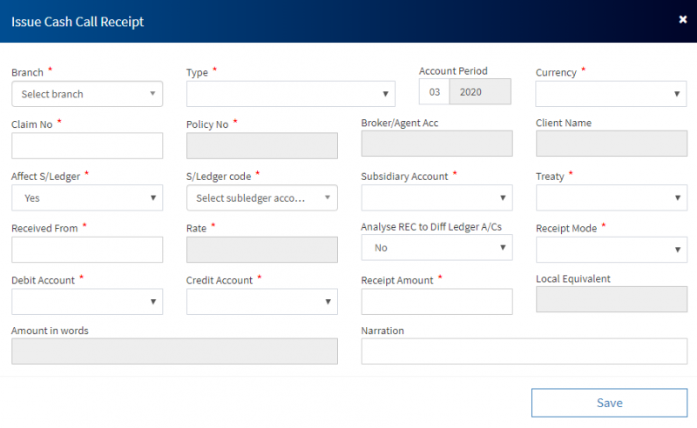This screenshot has width=697, height=428.
Task: Open the Currency dropdown
Action: click(611, 94)
